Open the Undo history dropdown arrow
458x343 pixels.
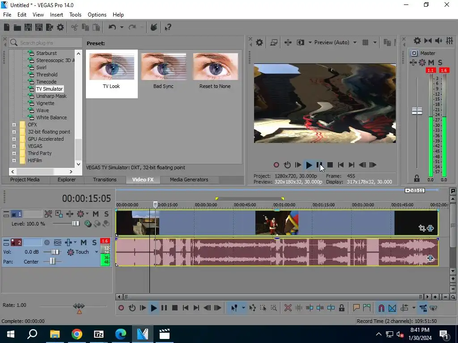tap(122, 27)
